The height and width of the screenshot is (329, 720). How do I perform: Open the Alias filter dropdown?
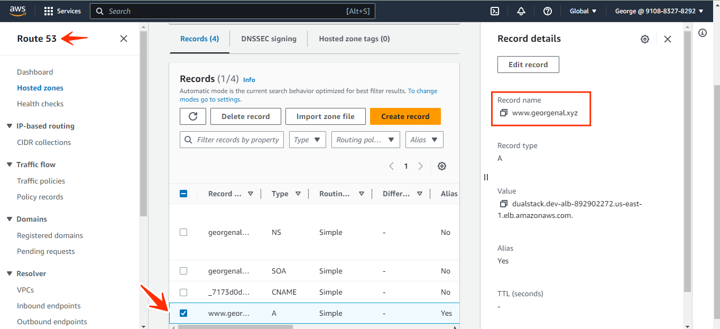coord(424,140)
